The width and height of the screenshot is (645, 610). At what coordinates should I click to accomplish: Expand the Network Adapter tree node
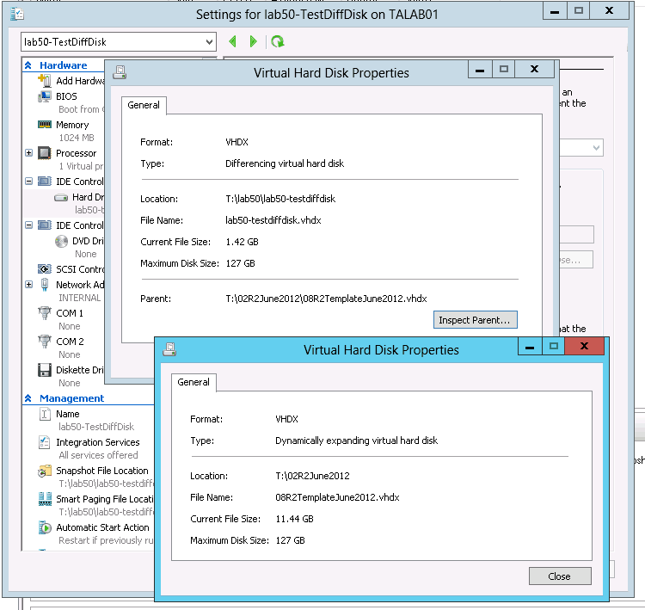[x=29, y=285]
